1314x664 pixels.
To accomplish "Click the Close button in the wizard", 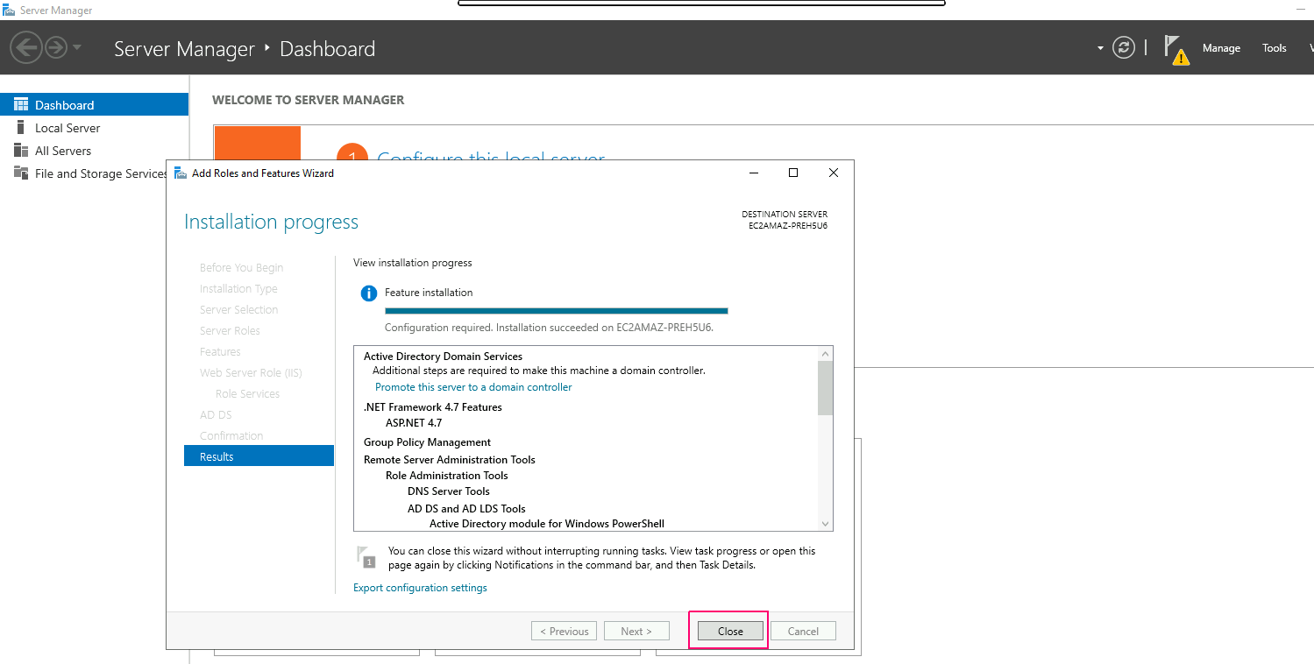I will [730, 631].
